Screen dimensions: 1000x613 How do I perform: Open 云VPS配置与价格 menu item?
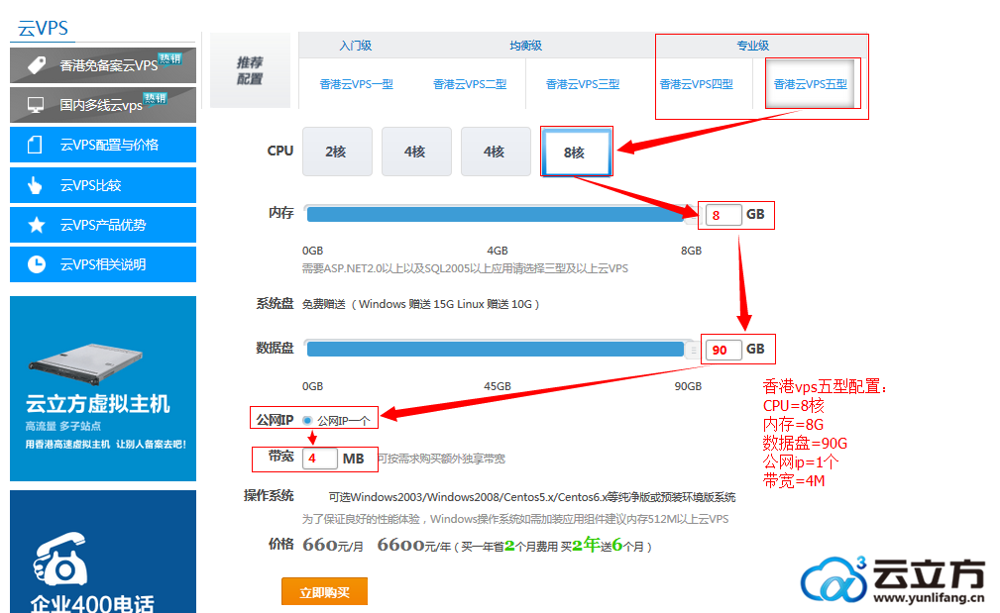pyautogui.click(x=103, y=145)
